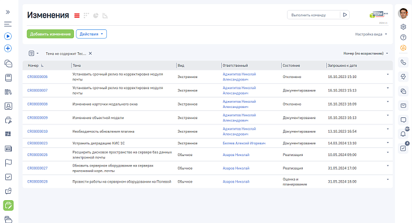Image resolution: width=412 pixels, height=223 pixels.
Task: Expand row menu arrow for CR00000023
Action: (x=387, y=143)
